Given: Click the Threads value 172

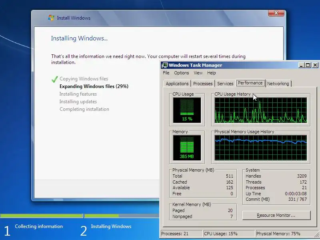Looking at the screenshot, I should pos(303,182).
